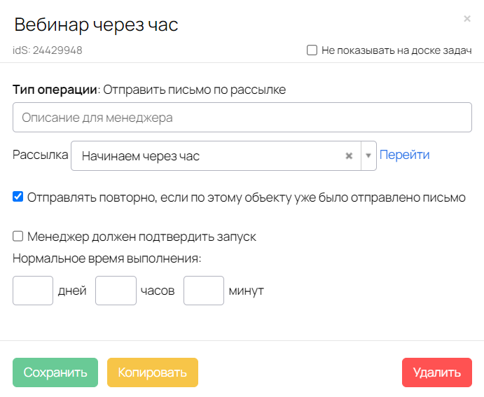
Task: Click the 'Рассылка' field label
Action: click(40, 155)
